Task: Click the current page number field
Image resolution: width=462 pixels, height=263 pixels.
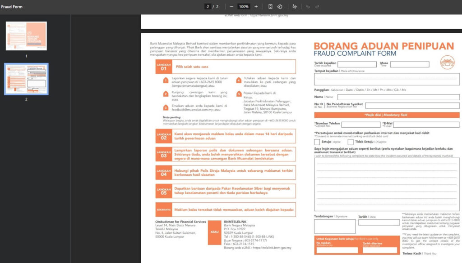Action: 208,7
